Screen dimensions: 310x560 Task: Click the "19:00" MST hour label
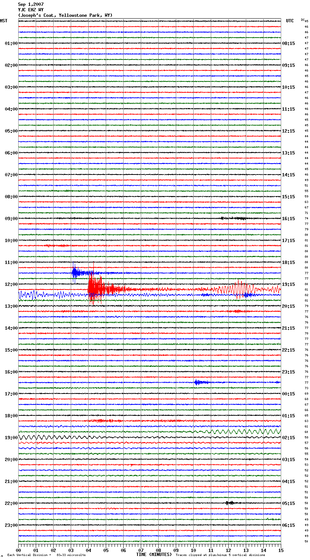[x=11, y=438]
